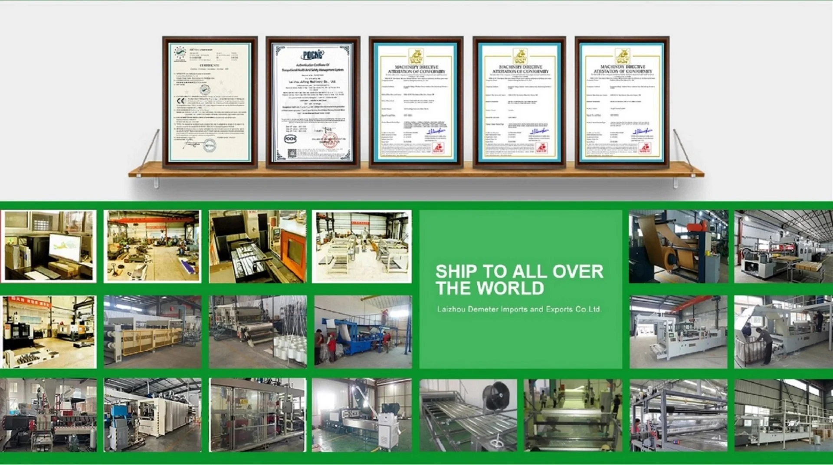Image resolution: width=833 pixels, height=465 pixels.
Task: View the blue machine with red-shirted workers
Action: click(x=363, y=332)
